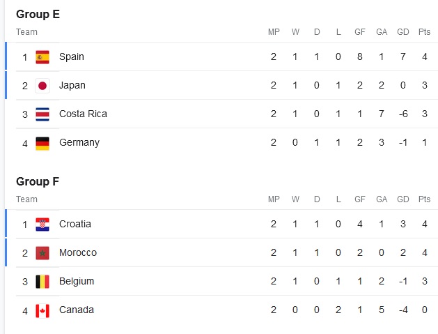
Task: Click the Morocco flag icon
Action: pyautogui.click(x=42, y=252)
